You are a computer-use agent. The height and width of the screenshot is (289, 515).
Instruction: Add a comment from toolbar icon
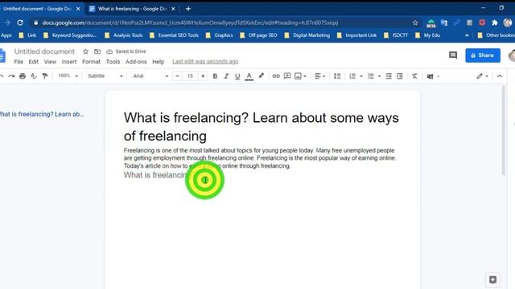[287, 76]
